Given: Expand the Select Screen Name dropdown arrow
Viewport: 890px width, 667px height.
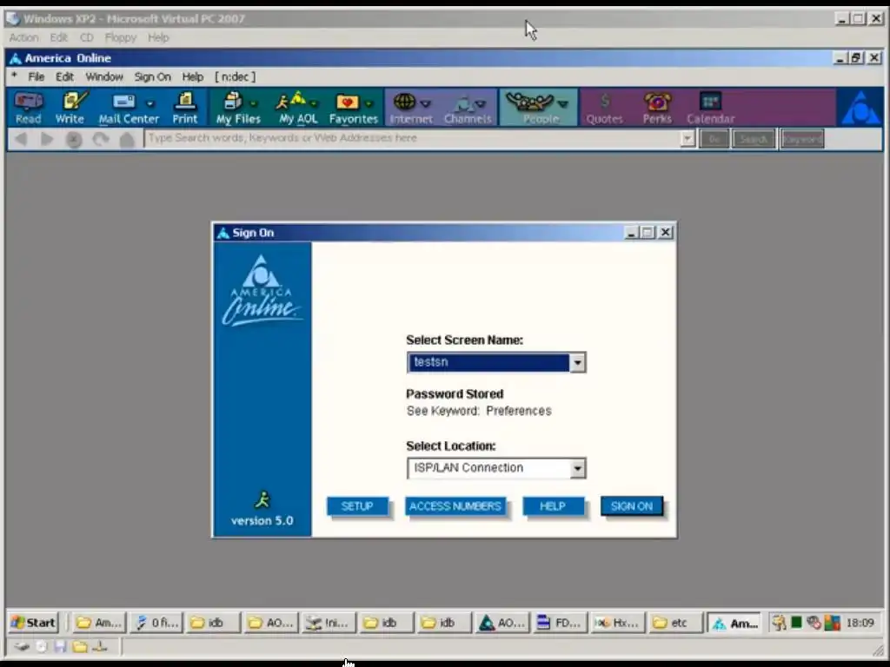Looking at the screenshot, I should pyautogui.click(x=577, y=362).
